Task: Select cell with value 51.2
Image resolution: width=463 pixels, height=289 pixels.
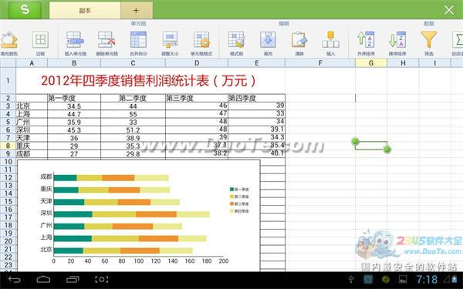Action: point(133,129)
